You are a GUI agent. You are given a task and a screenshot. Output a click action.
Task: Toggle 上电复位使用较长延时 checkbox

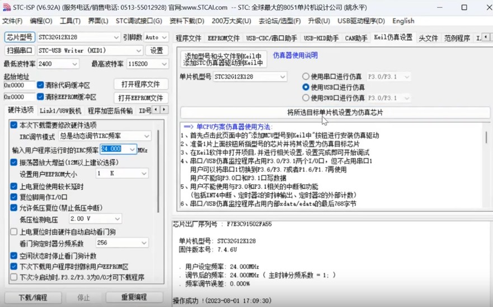(14, 186)
